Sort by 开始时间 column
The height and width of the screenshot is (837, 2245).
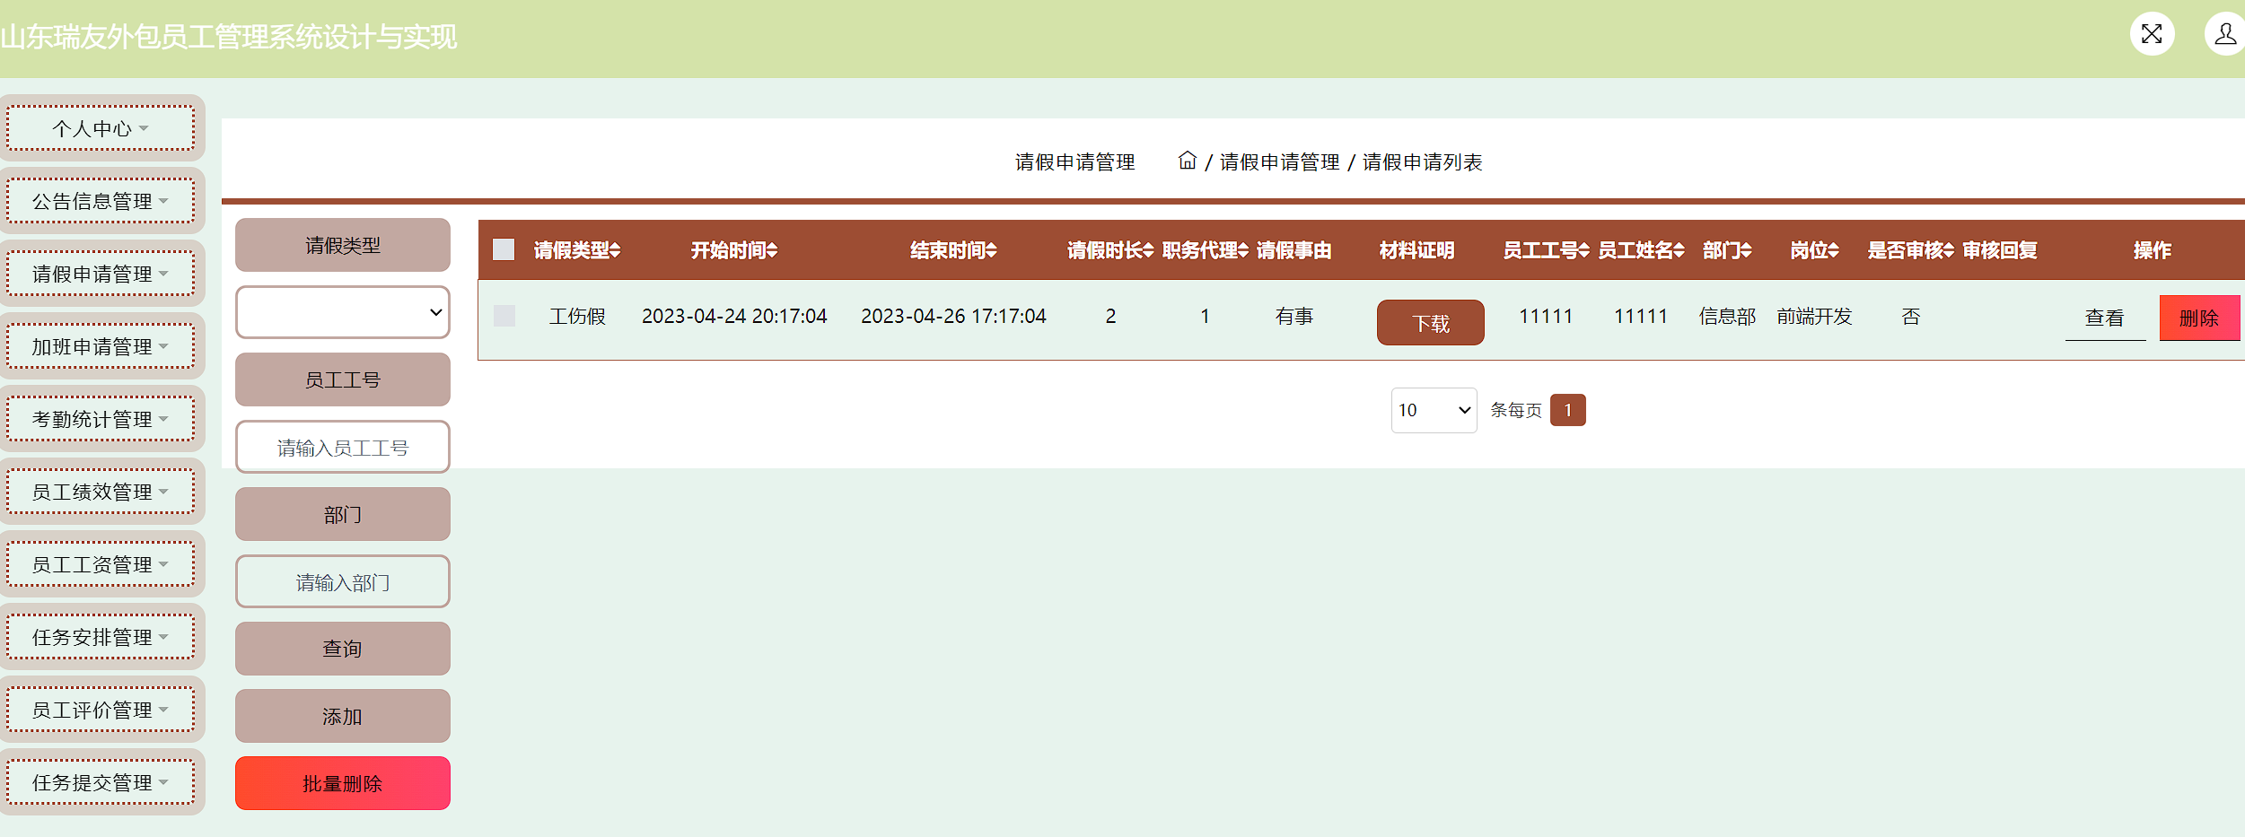734,250
